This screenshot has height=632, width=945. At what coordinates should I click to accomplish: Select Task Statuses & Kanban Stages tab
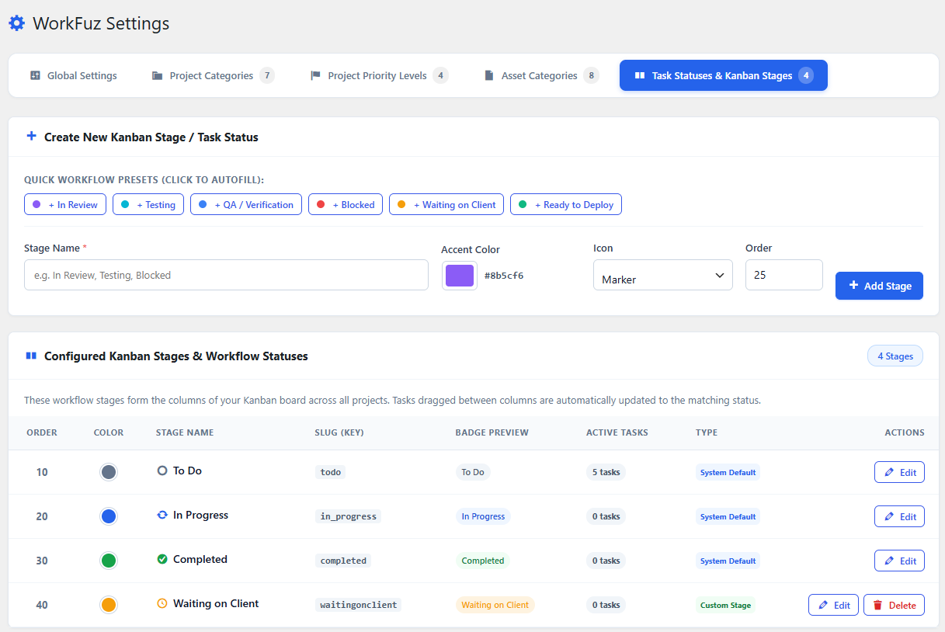(724, 75)
